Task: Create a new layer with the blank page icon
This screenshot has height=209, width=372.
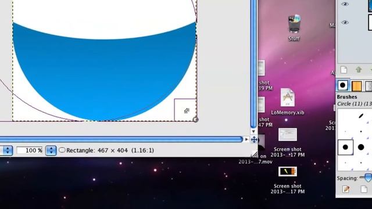Action: (x=344, y=70)
